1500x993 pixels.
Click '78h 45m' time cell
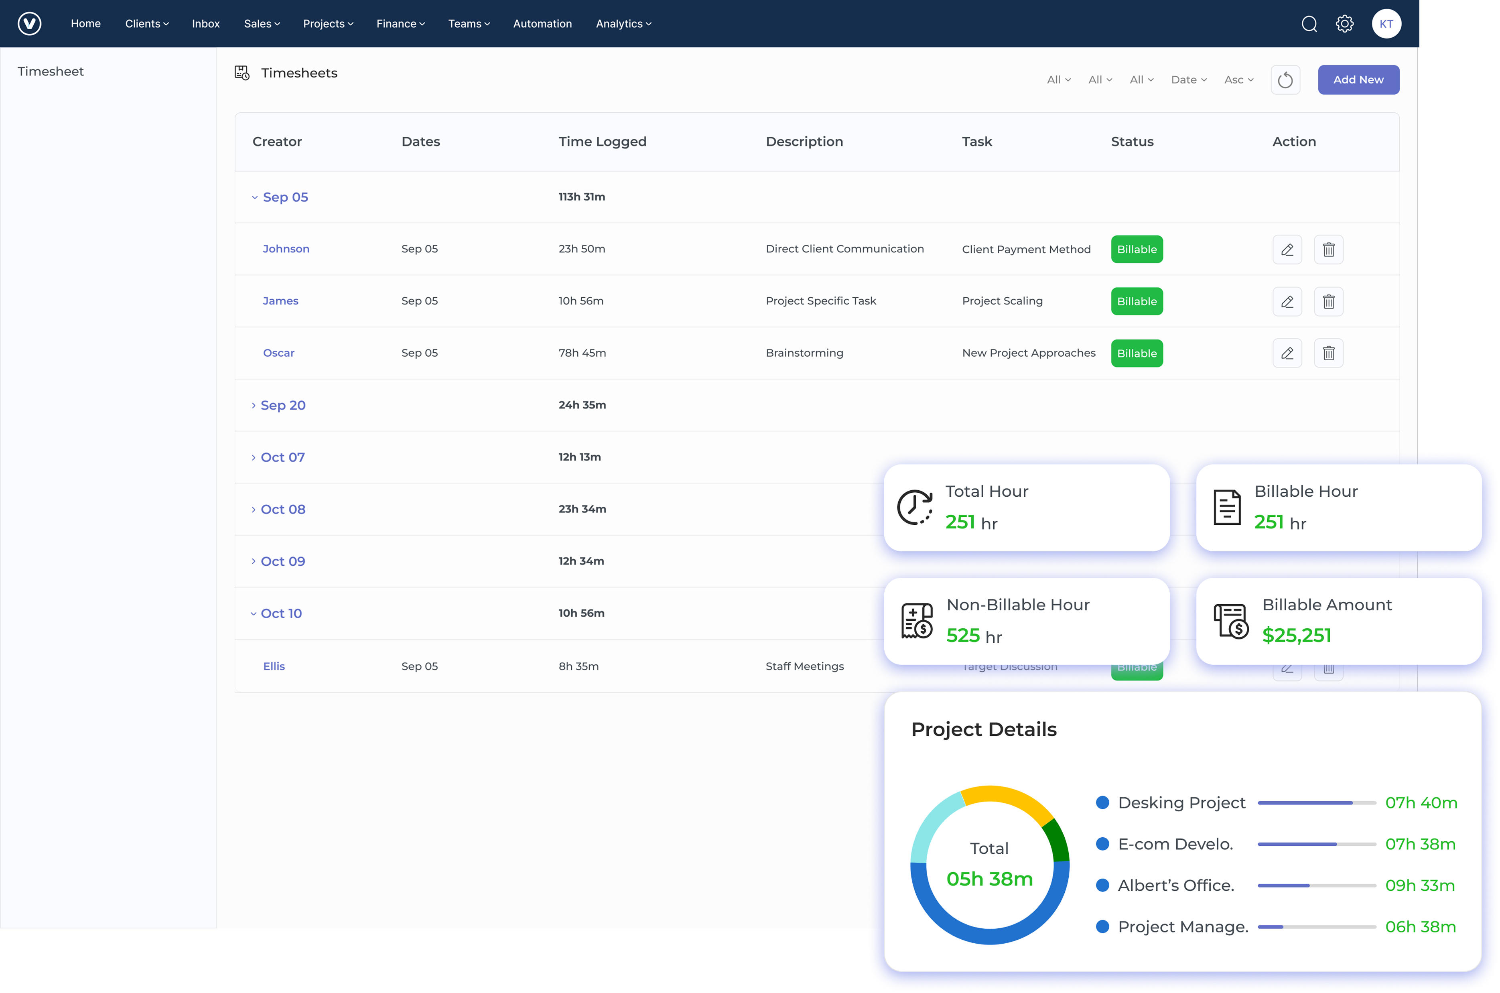click(x=582, y=353)
